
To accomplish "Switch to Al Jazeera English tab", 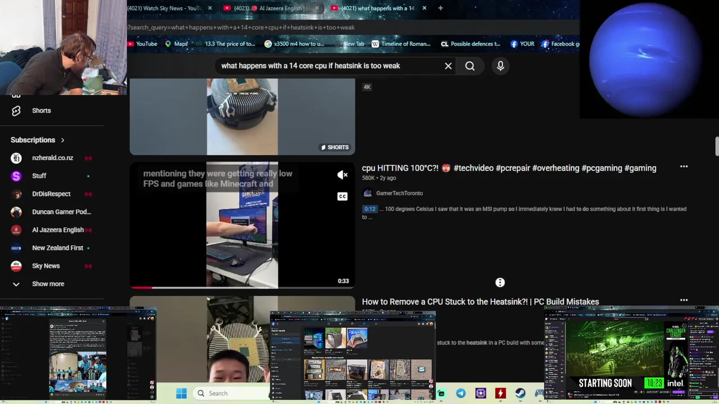I will (x=270, y=8).
